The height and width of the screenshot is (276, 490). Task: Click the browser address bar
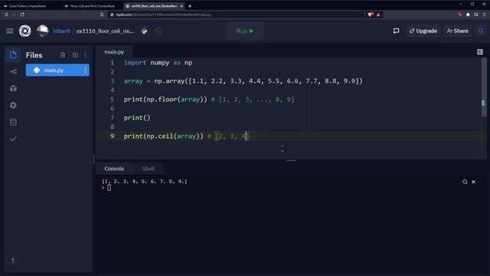pos(236,15)
